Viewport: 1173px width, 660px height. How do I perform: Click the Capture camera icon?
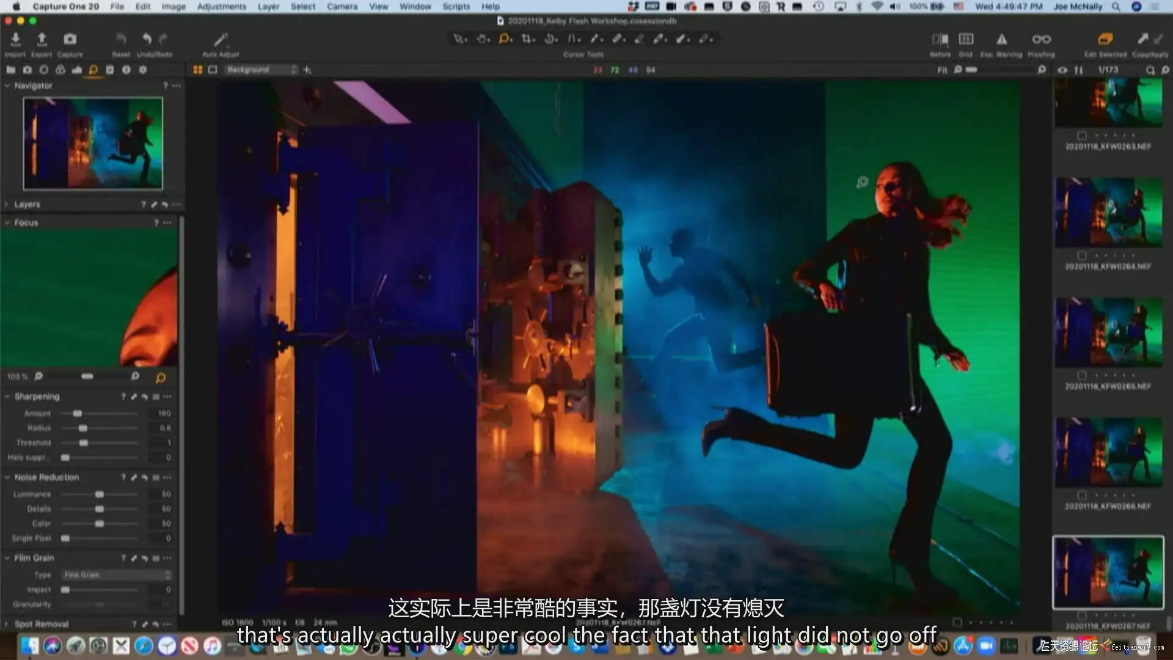click(x=70, y=40)
